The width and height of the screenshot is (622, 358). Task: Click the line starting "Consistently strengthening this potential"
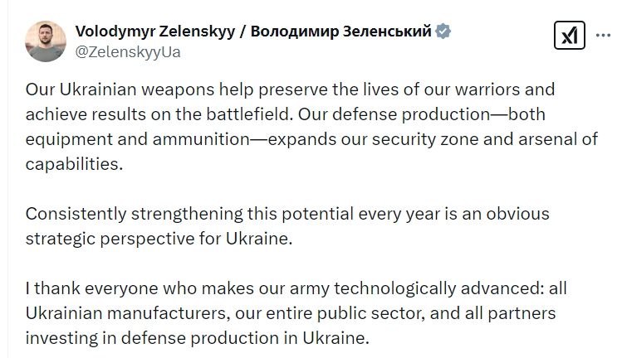pyautogui.click(x=287, y=214)
